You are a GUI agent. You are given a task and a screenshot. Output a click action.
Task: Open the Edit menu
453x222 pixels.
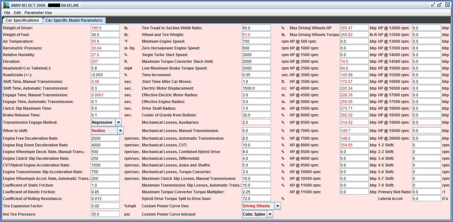(17, 13)
